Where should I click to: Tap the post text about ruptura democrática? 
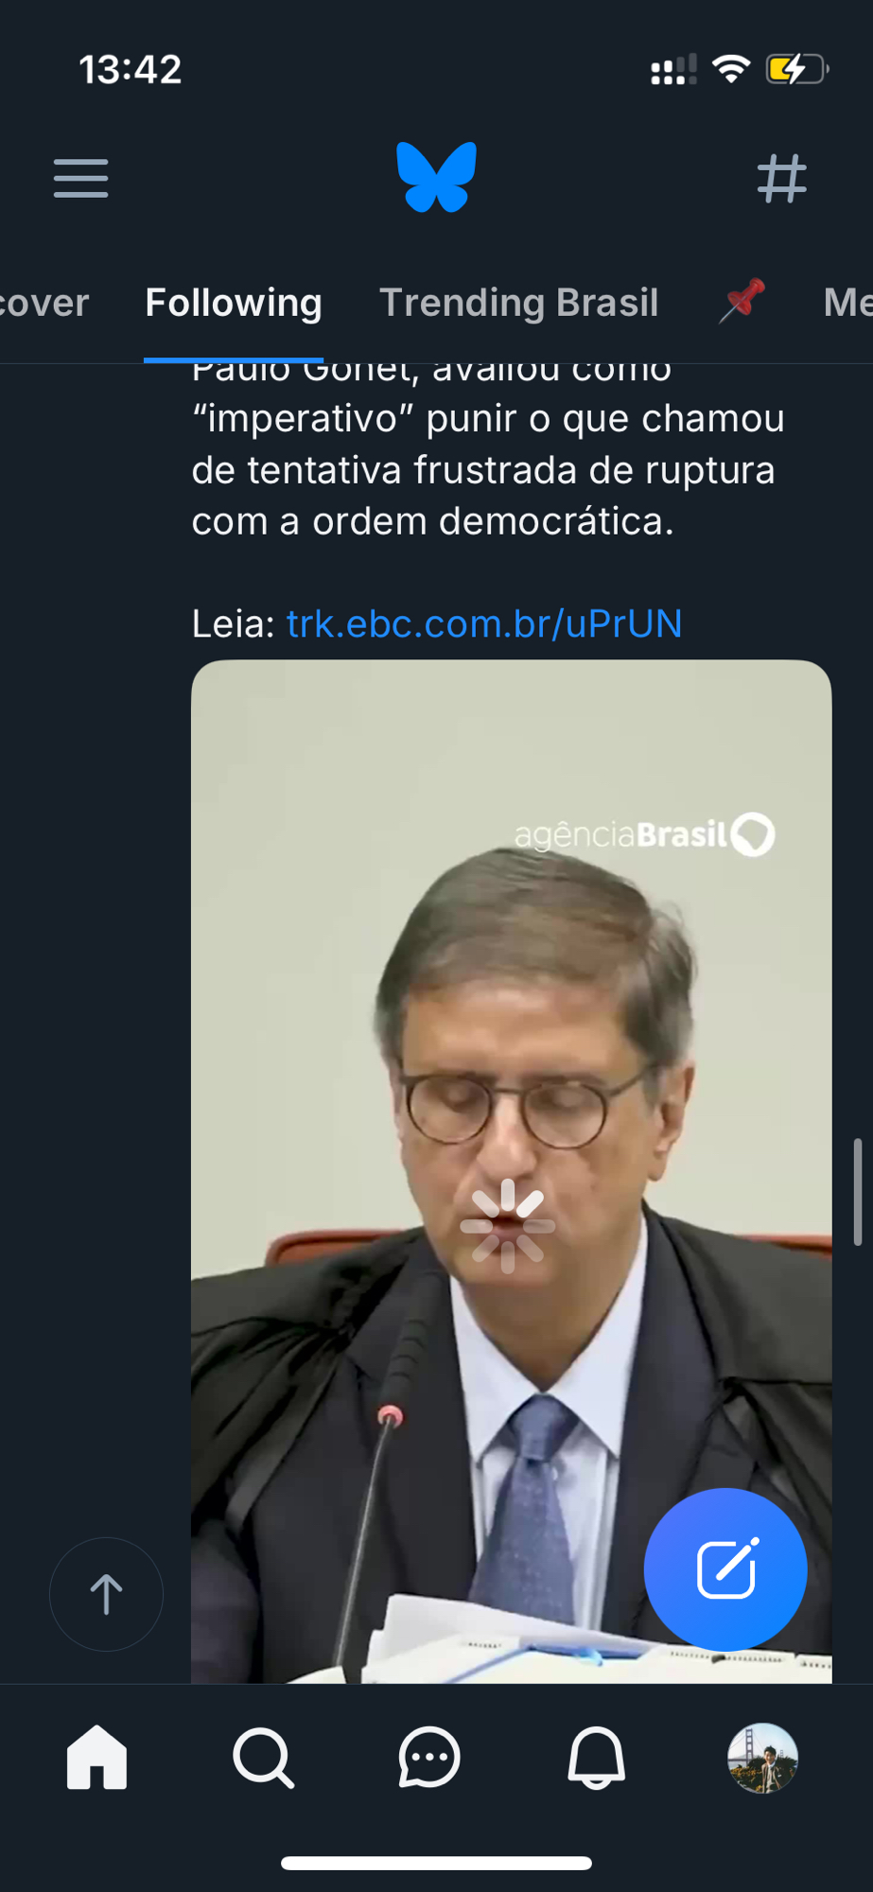(x=487, y=470)
